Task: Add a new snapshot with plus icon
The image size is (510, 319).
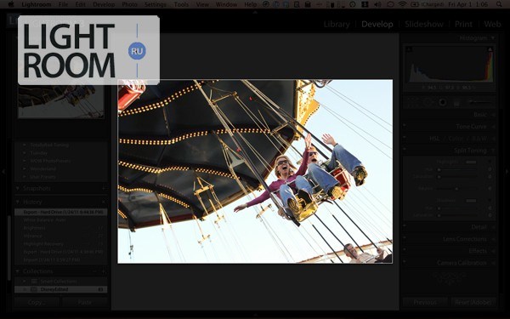Action: pos(104,188)
